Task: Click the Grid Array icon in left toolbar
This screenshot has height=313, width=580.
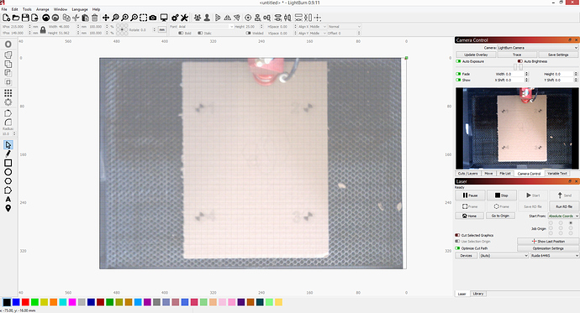Action: pos(8,92)
